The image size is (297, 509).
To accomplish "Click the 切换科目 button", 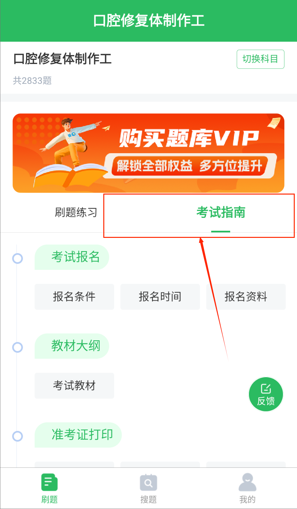I will point(261,59).
